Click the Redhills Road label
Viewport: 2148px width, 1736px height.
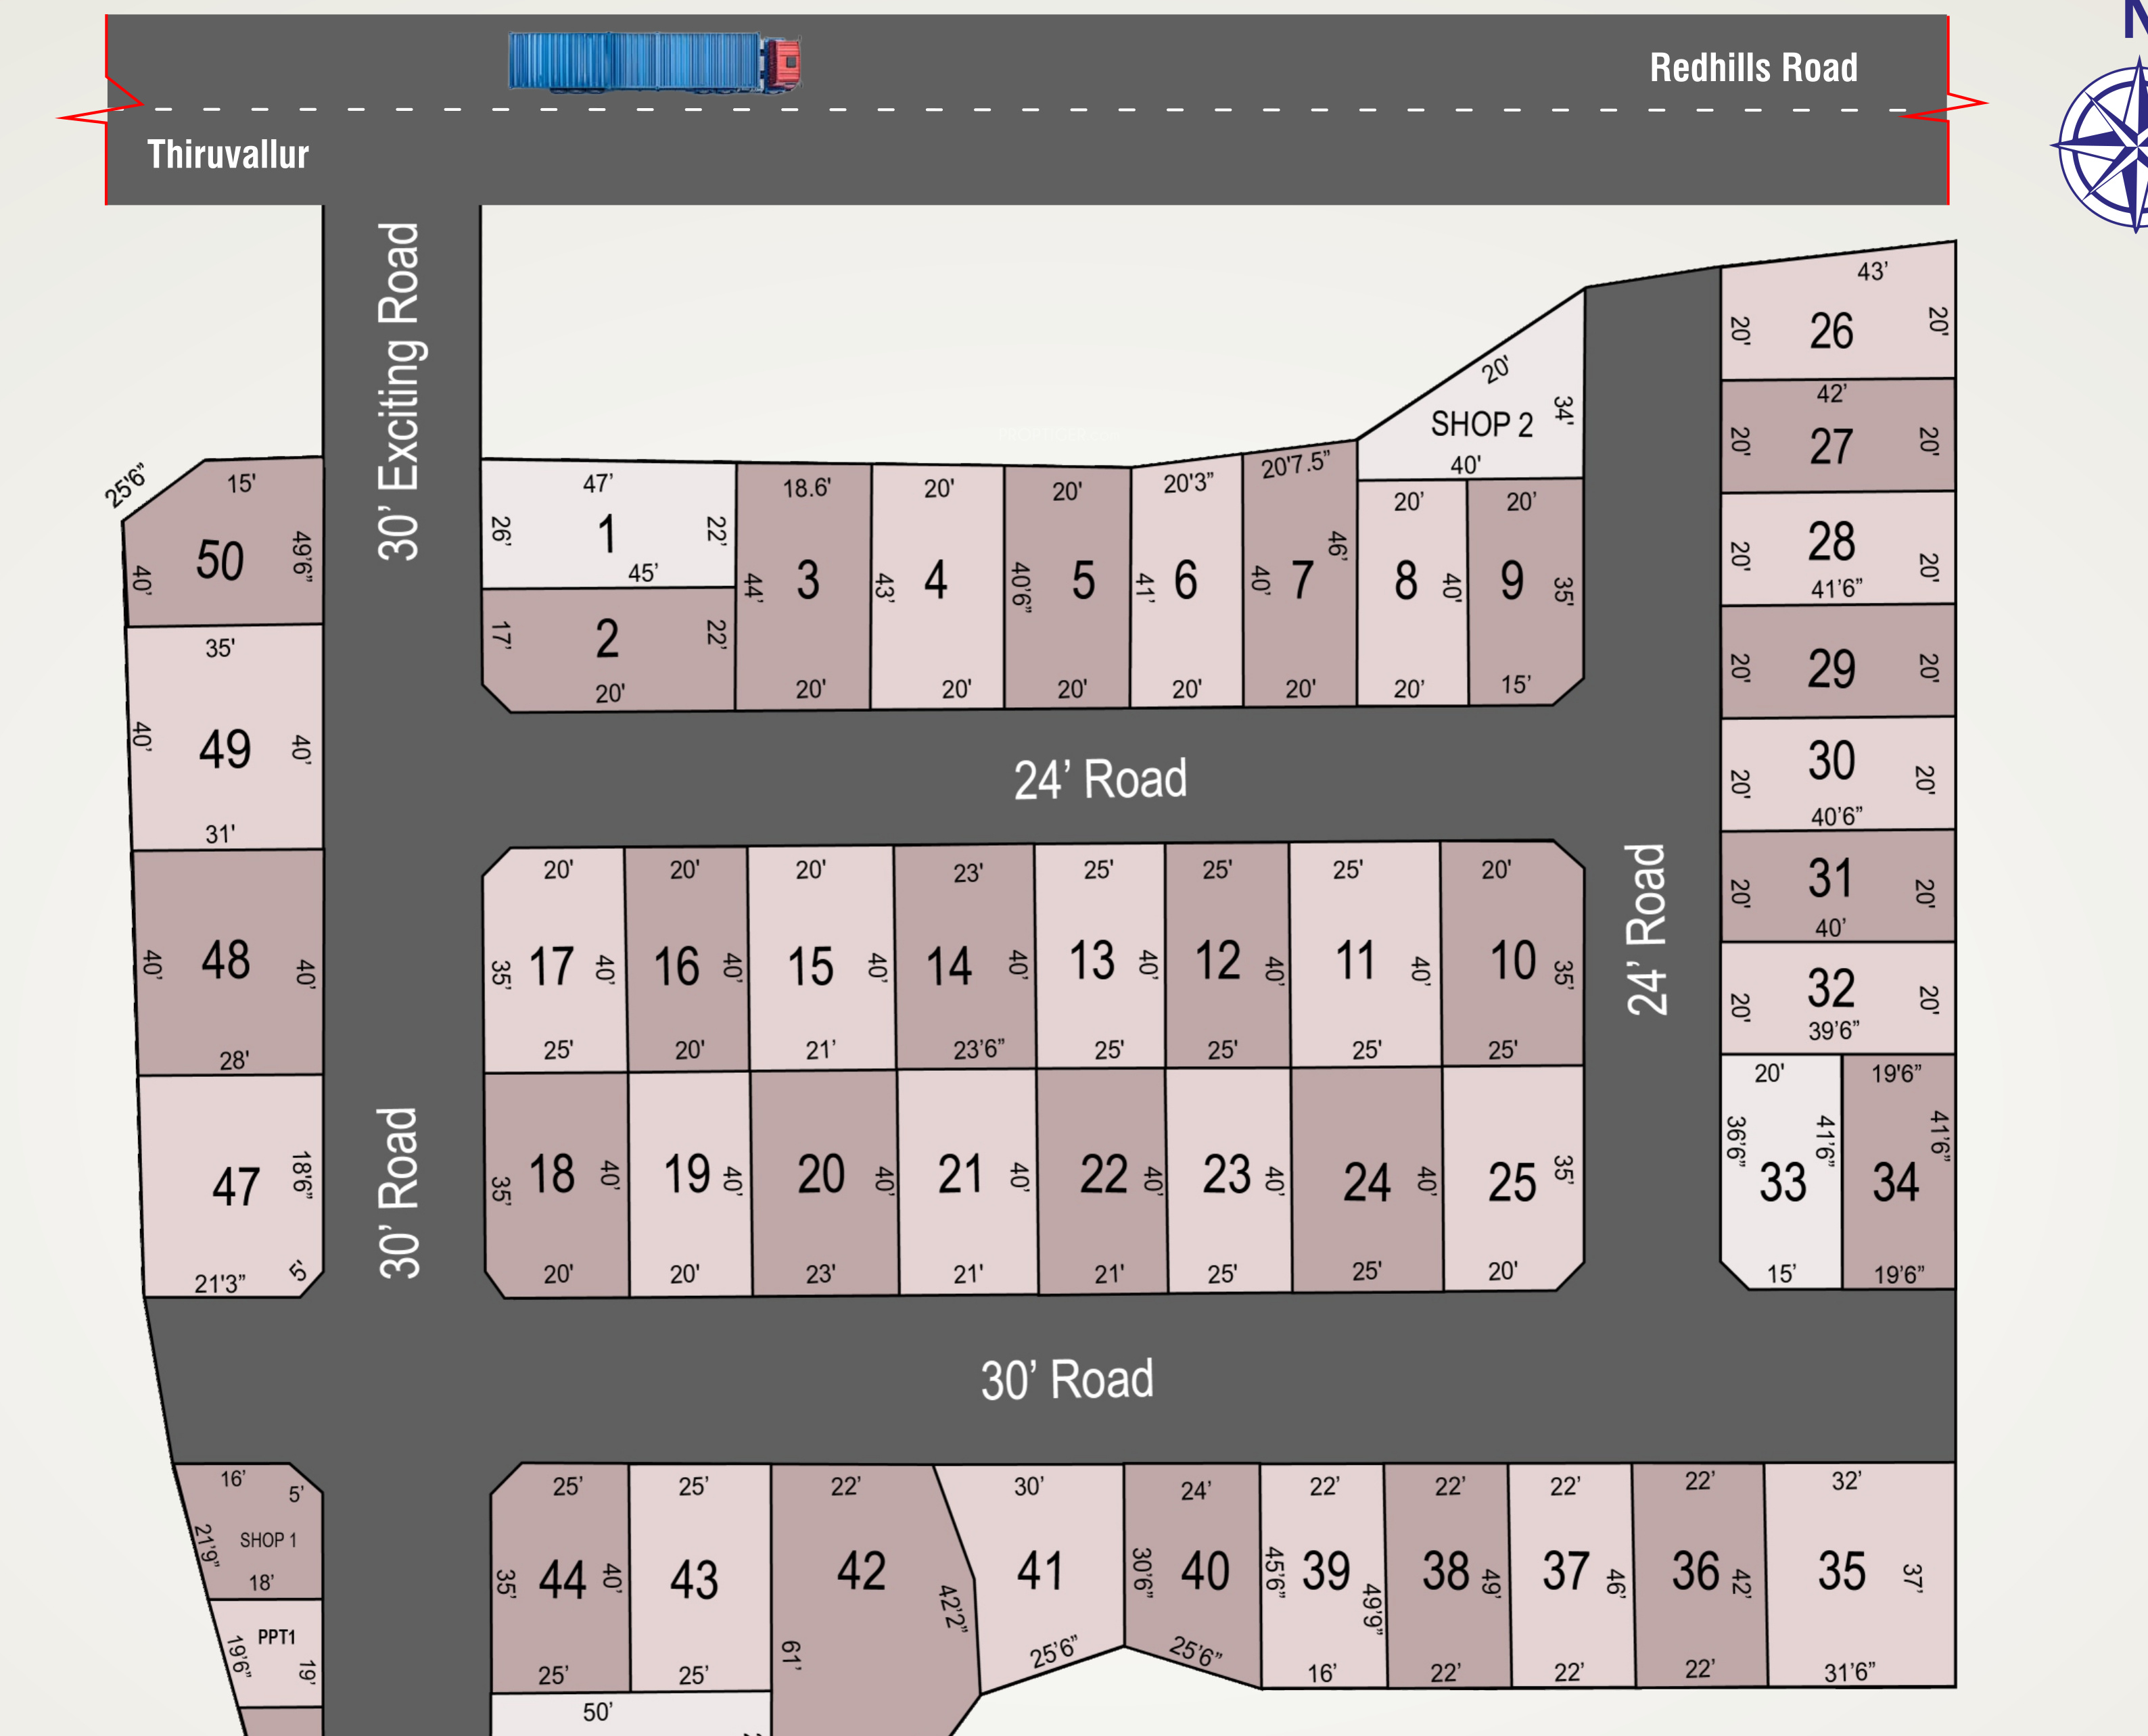click(x=1753, y=68)
